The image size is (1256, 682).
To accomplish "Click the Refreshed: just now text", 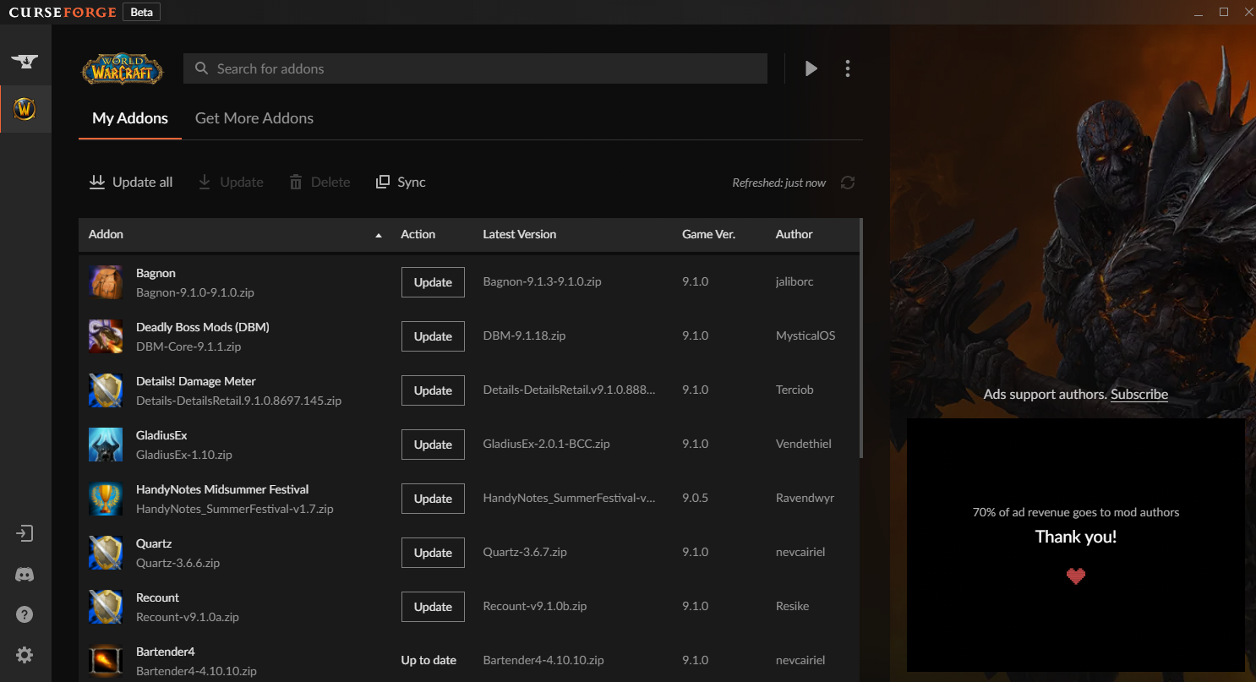I will (x=779, y=183).
